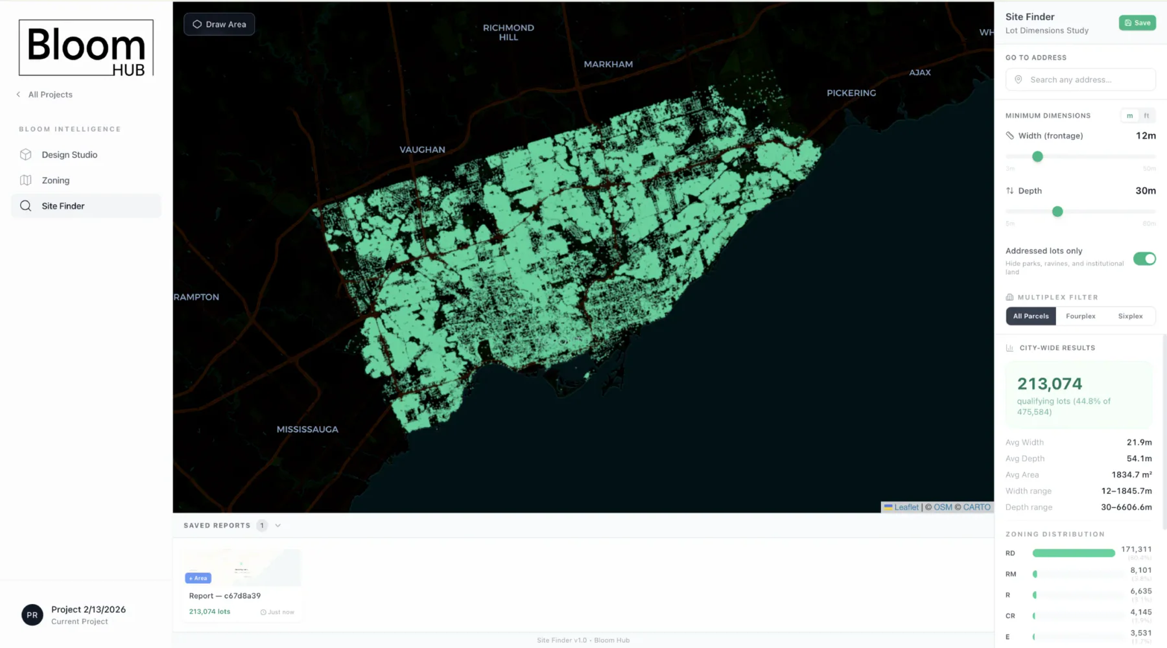Viewport: 1167px width, 648px height.
Task: Click the Draw Area hexagon icon
Action: tap(197, 24)
